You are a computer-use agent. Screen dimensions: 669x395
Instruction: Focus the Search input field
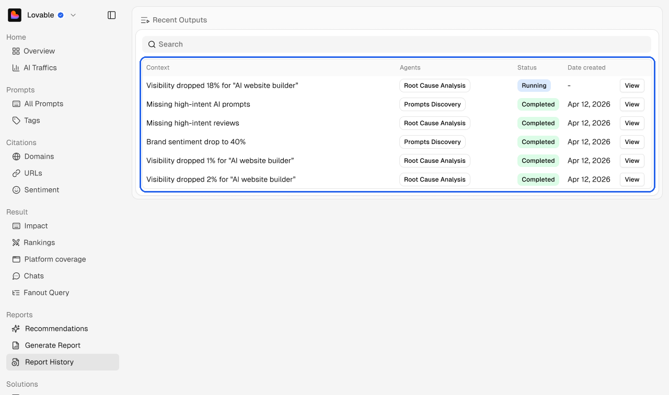397,44
